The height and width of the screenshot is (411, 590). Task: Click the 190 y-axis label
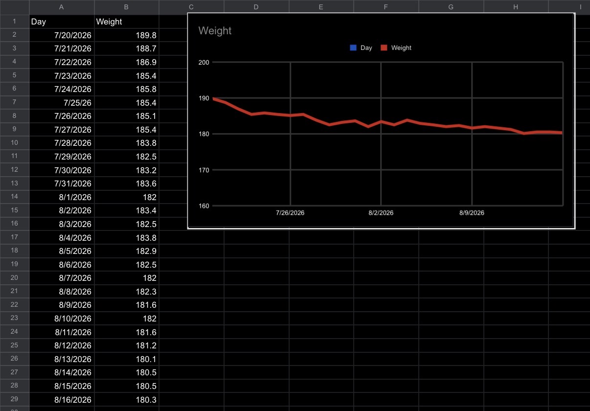[204, 98]
